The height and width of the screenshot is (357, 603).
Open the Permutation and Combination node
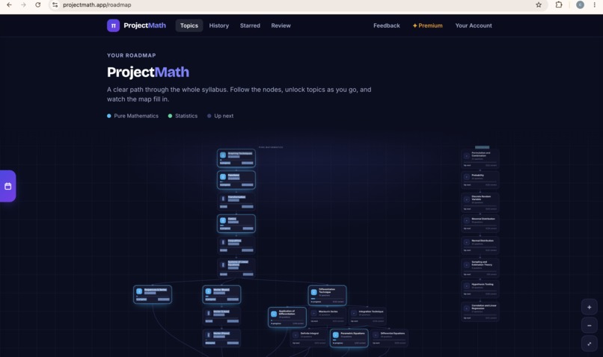coord(480,158)
